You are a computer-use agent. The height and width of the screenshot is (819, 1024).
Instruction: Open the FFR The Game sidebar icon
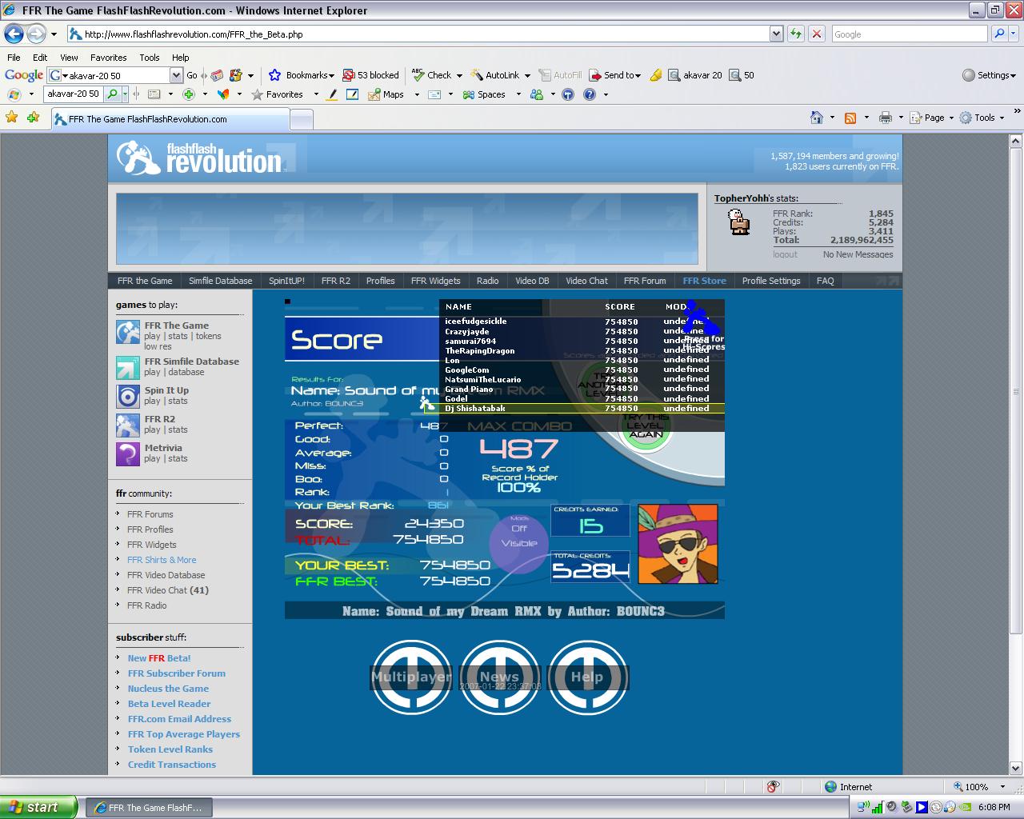(128, 332)
